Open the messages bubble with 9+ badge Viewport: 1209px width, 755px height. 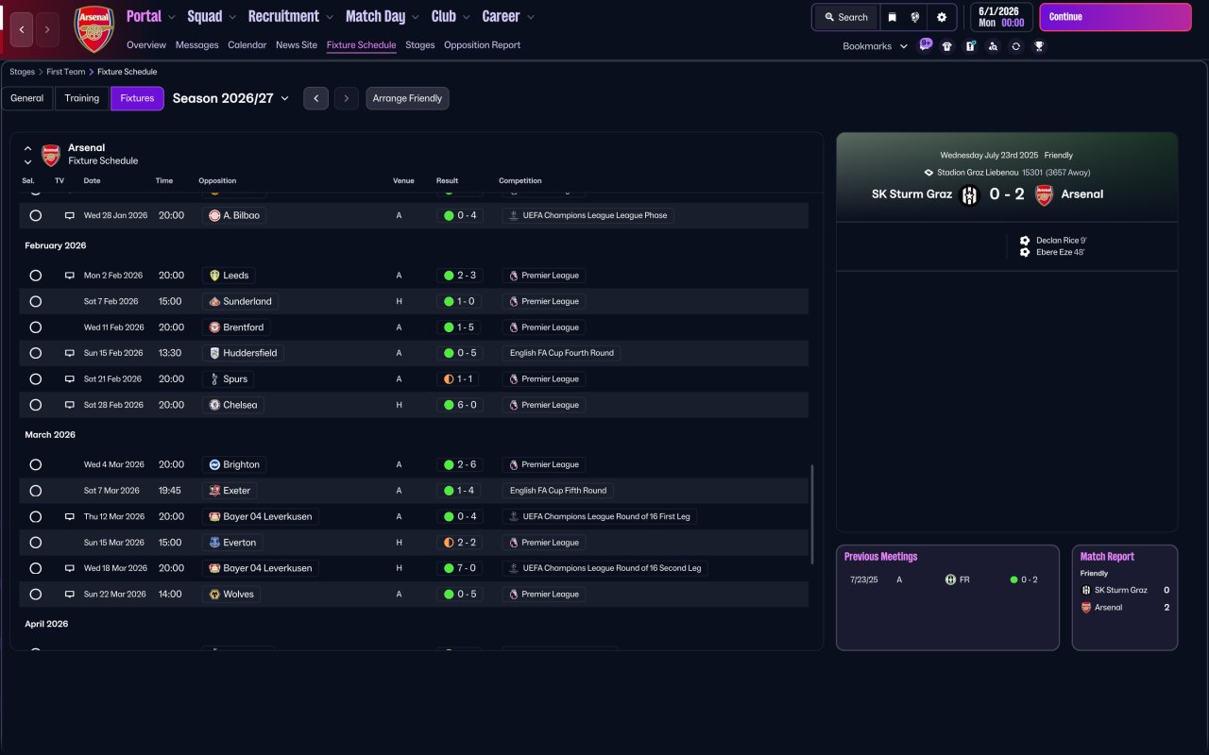click(925, 44)
